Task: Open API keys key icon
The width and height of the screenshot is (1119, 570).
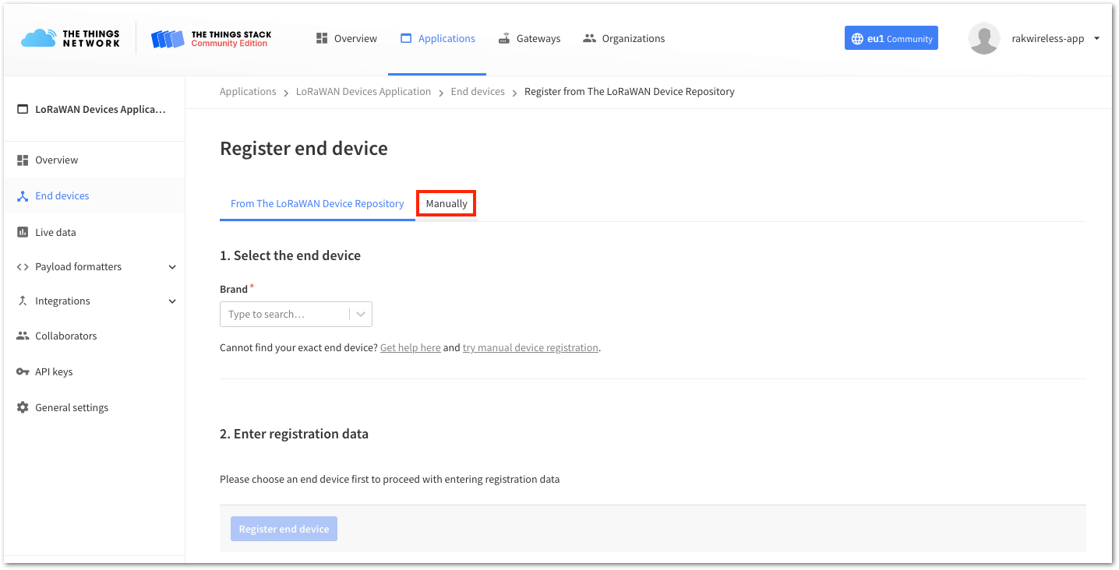Action: pyautogui.click(x=23, y=371)
